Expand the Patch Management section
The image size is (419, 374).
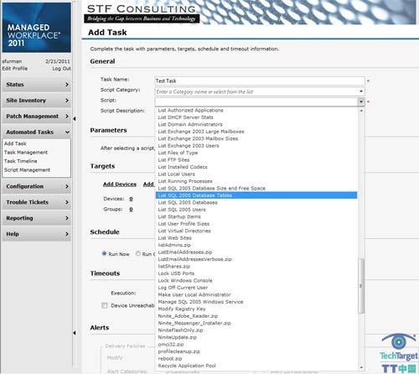coord(36,117)
